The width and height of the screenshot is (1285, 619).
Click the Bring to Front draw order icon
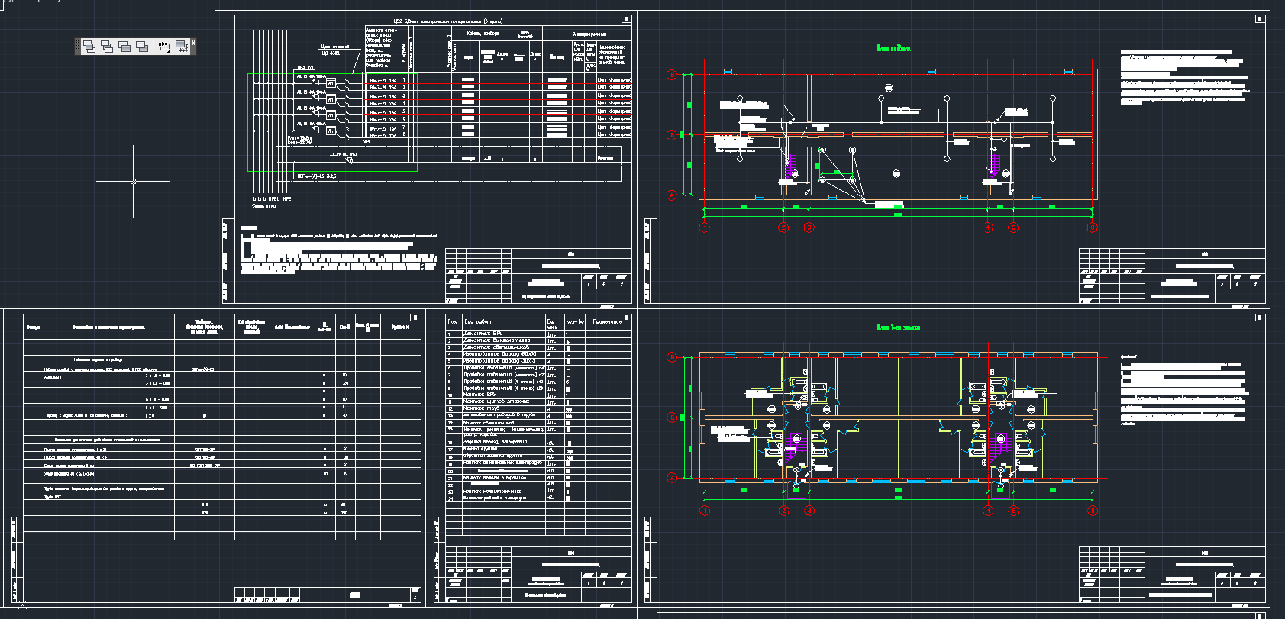[x=89, y=47]
